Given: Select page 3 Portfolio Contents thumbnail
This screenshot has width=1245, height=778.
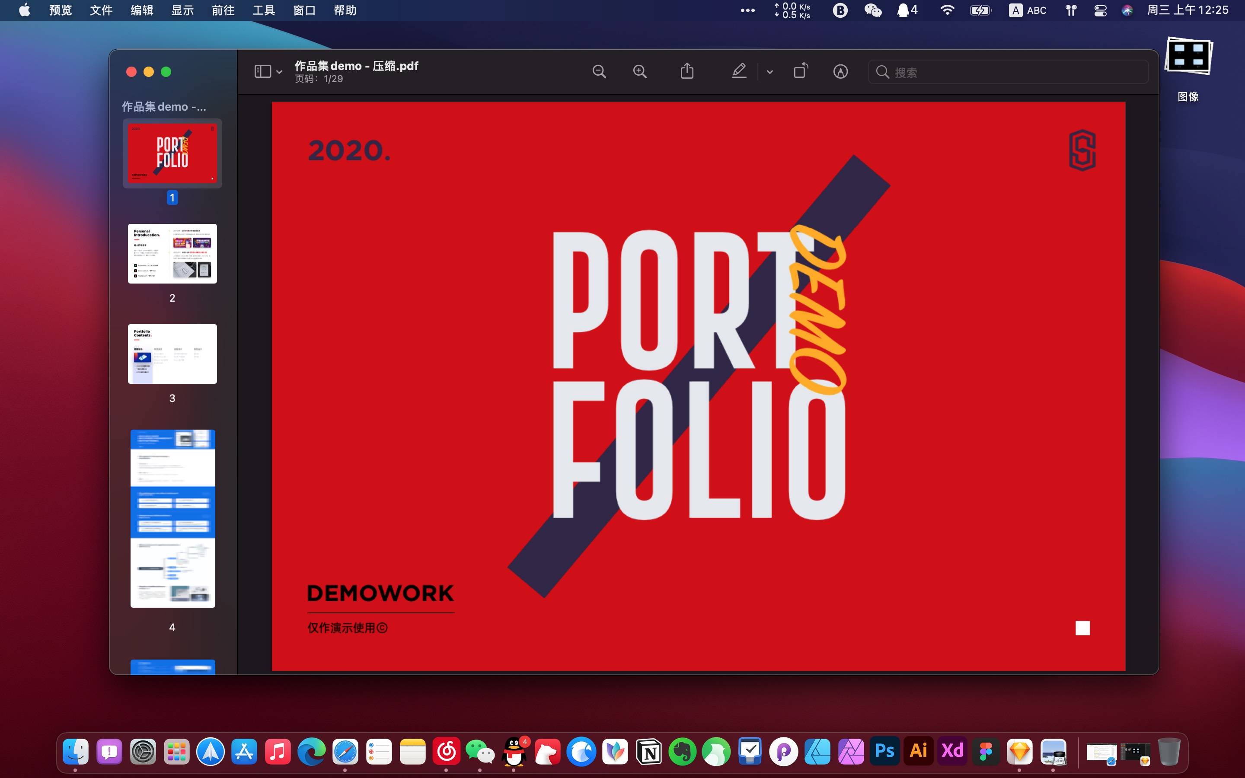Looking at the screenshot, I should 172,354.
